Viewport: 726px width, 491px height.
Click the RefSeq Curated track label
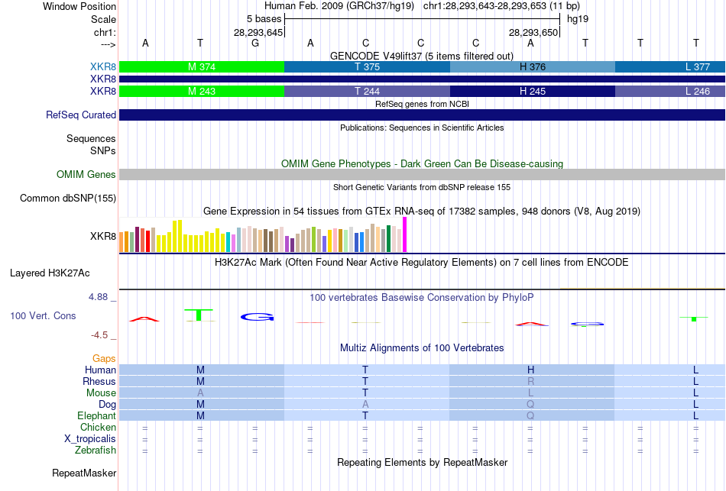(x=80, y=115)
